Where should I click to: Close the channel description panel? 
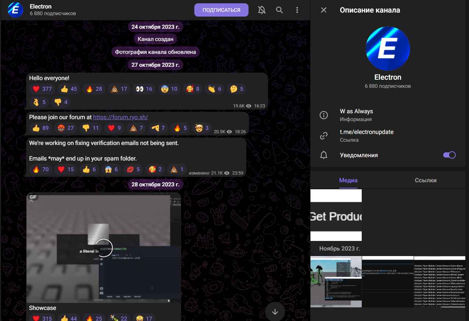324,10
